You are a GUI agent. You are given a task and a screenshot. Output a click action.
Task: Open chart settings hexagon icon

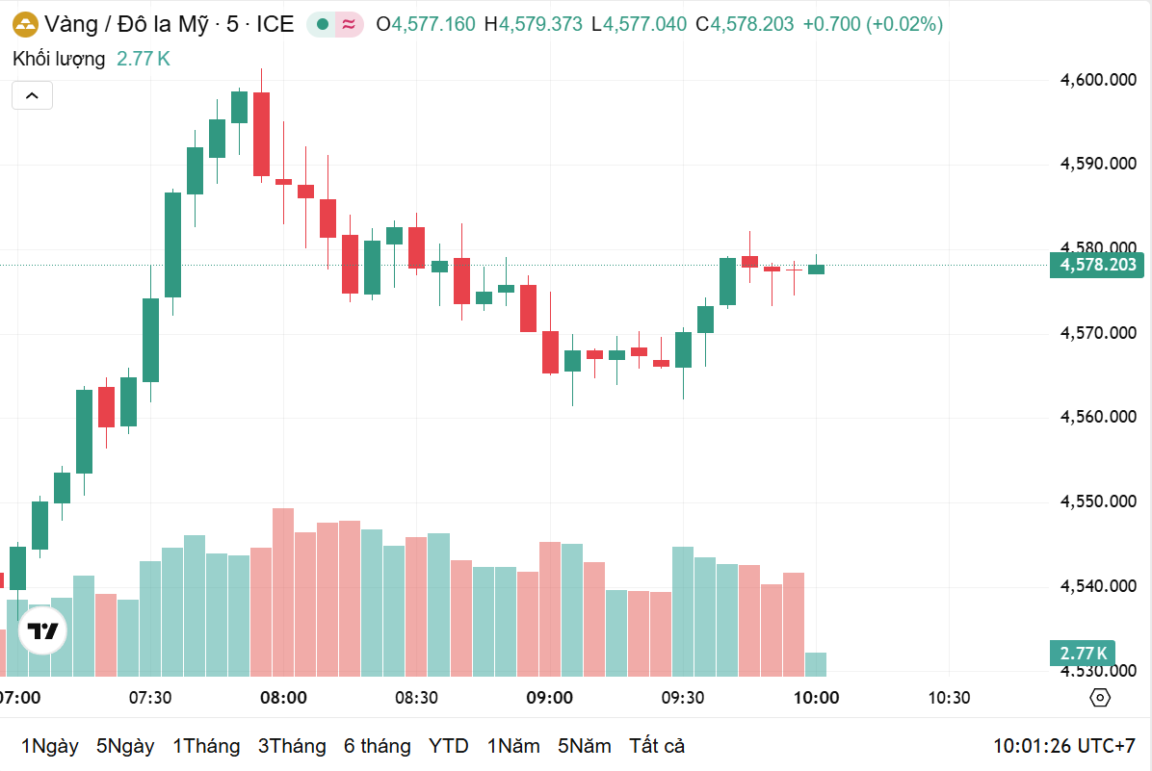coord(1100,698)
